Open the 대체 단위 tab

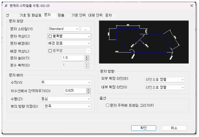click(x=95, y=15)
